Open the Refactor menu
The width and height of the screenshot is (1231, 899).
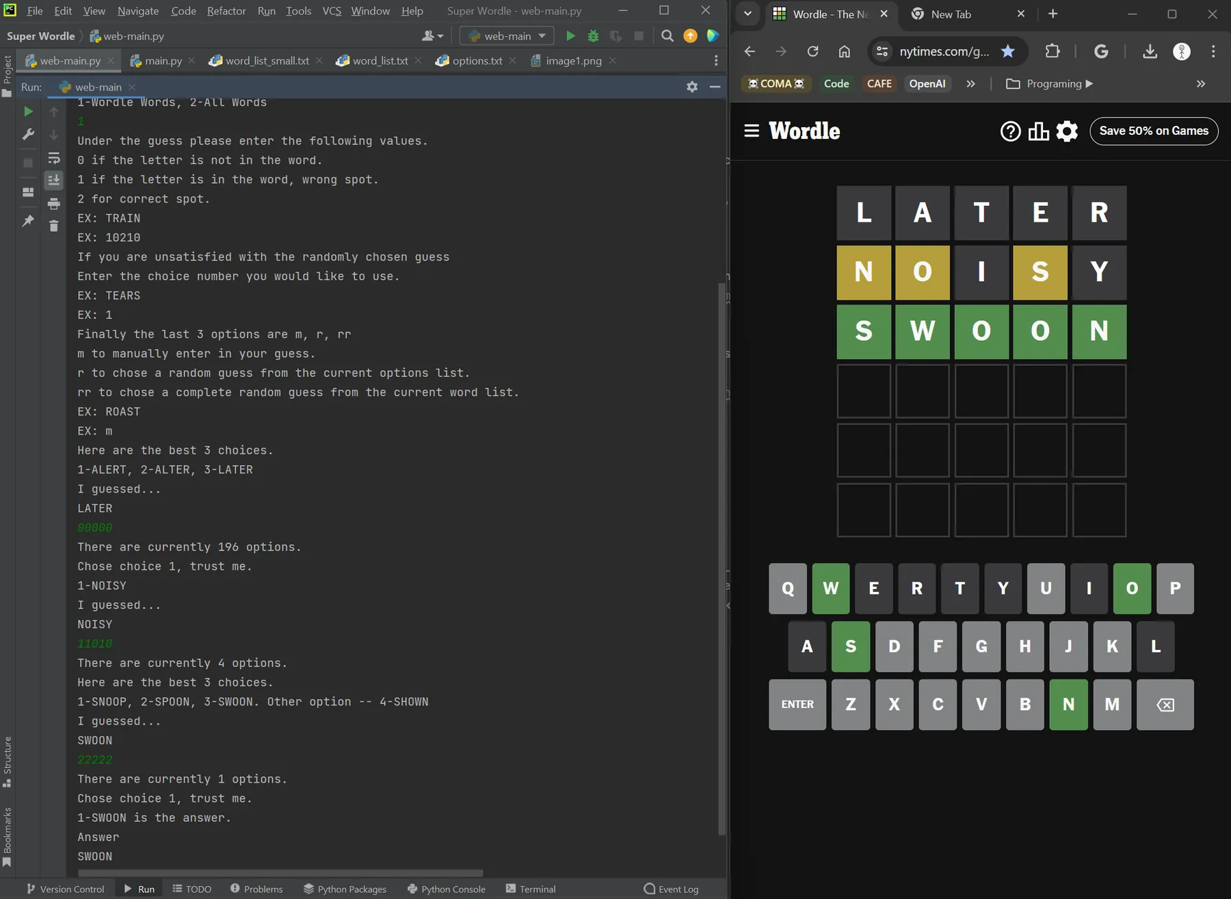(226, 11)
